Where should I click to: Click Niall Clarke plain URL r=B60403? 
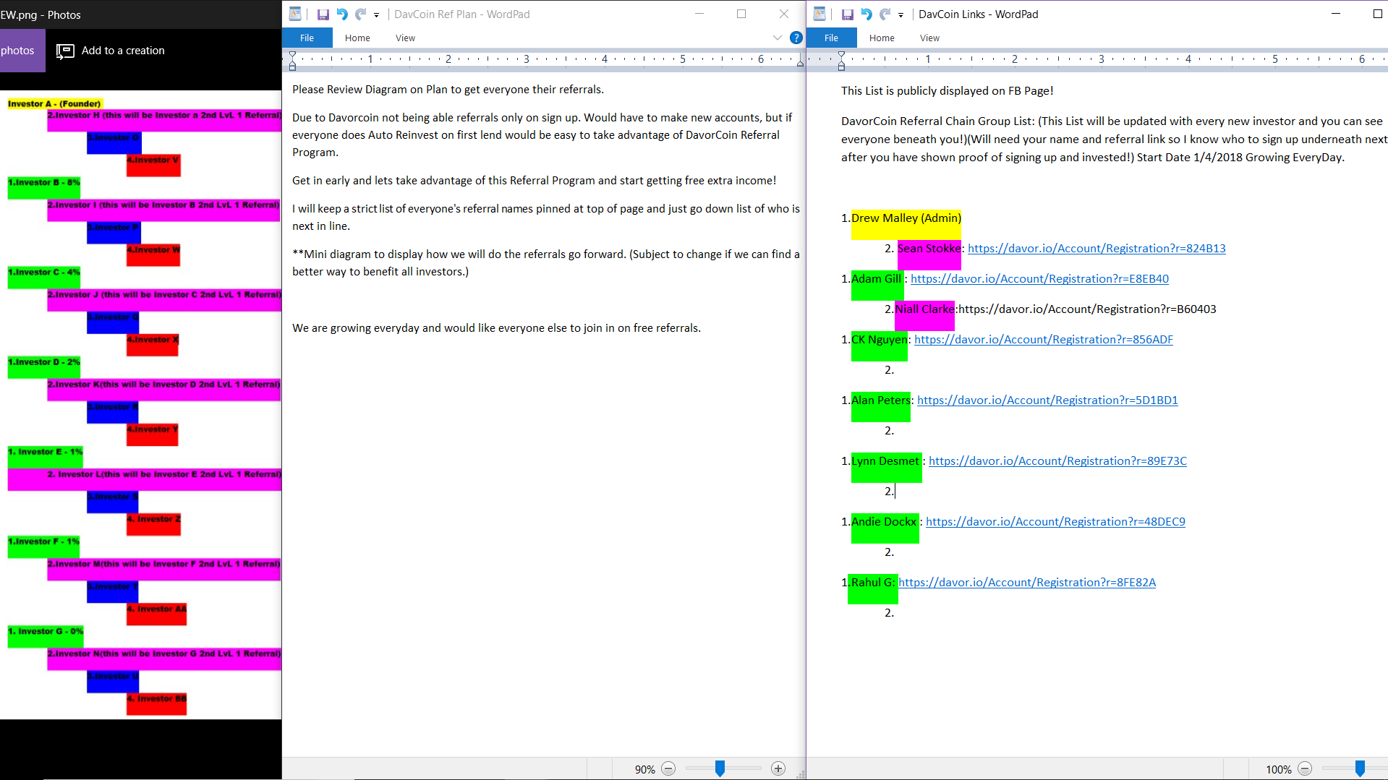[1087, 309]
